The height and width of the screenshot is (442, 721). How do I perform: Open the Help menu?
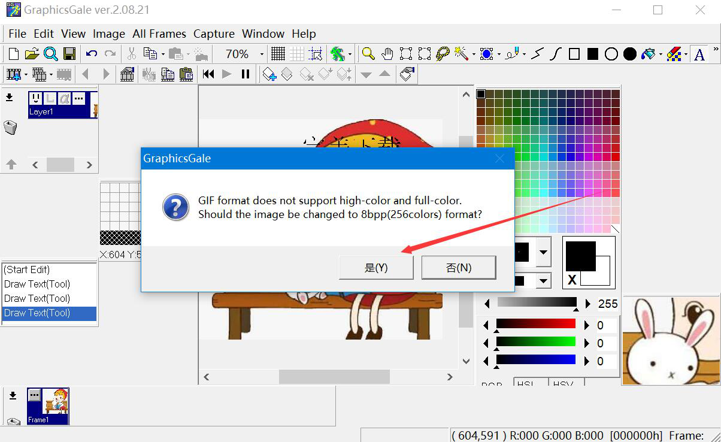(x=304, y=34)
